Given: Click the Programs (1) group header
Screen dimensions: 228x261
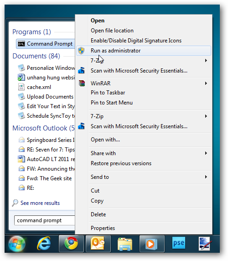Looking at the screenshot, I should coord(31,32).
